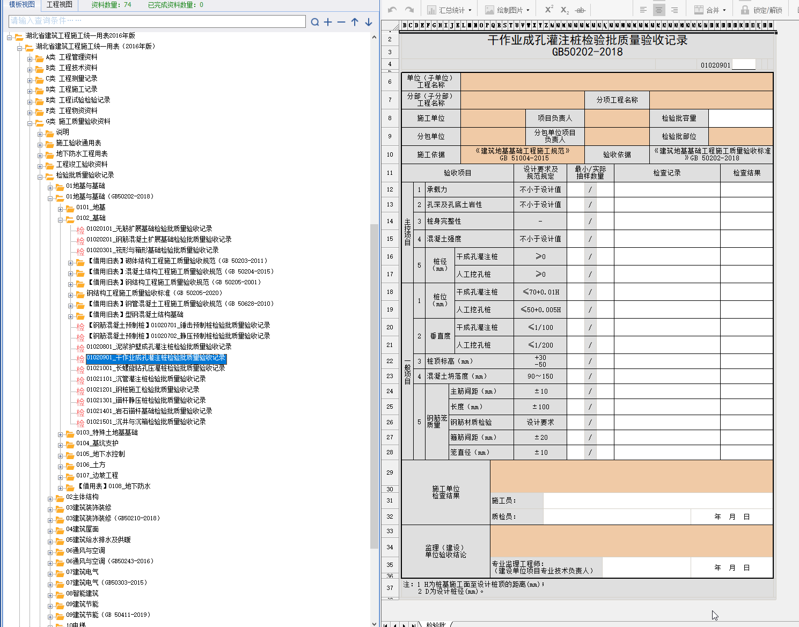Open 01021501_沉井与沉箱 record
Image resolution: width=799 pixels, height=627 pixels.
click(146, 422)
